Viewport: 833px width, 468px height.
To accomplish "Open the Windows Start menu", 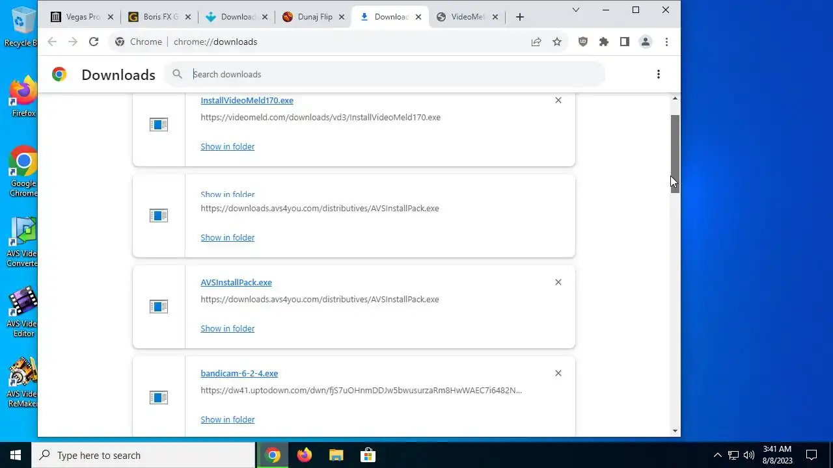I will click(x=16, y=455).
